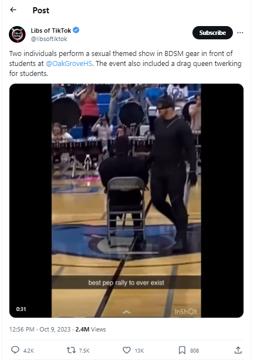This screenshot has width=254, height=362.
Task: Click the Libs of TikTok display name
Action: point(51,30)
